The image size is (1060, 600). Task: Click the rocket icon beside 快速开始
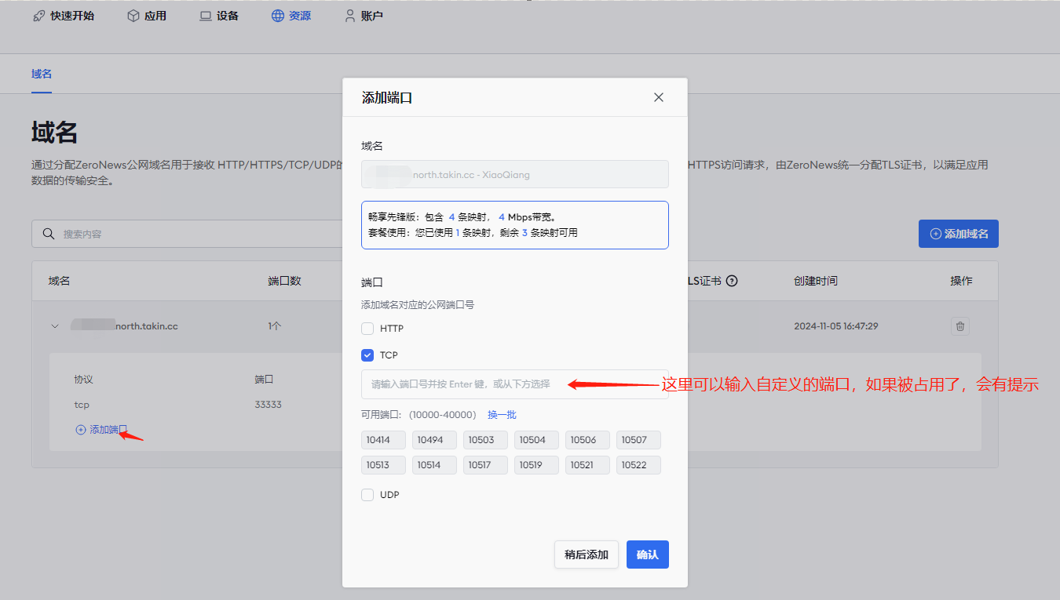point(39,16)
